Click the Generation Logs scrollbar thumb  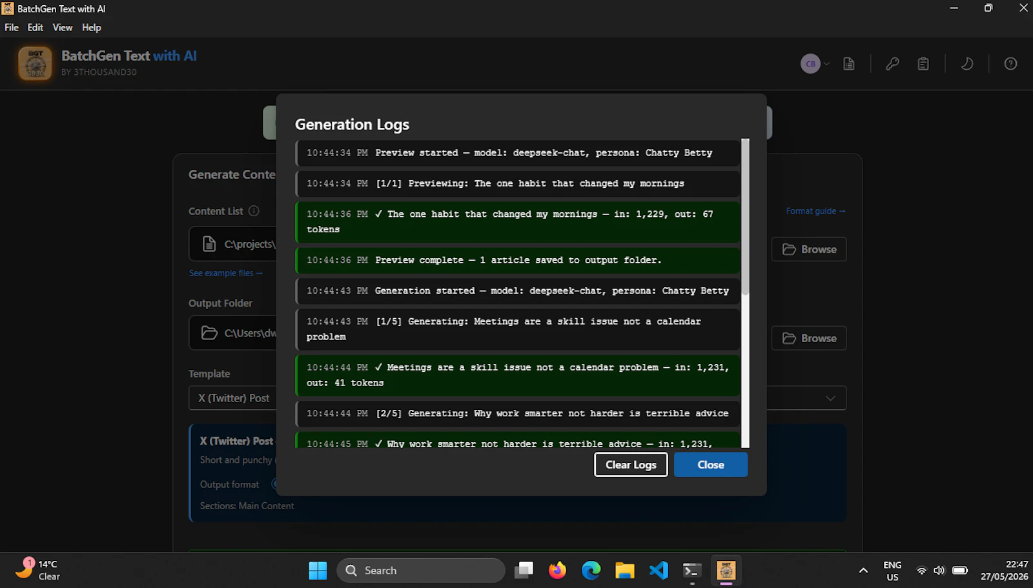pyautogui.click(x=745, y=216)
